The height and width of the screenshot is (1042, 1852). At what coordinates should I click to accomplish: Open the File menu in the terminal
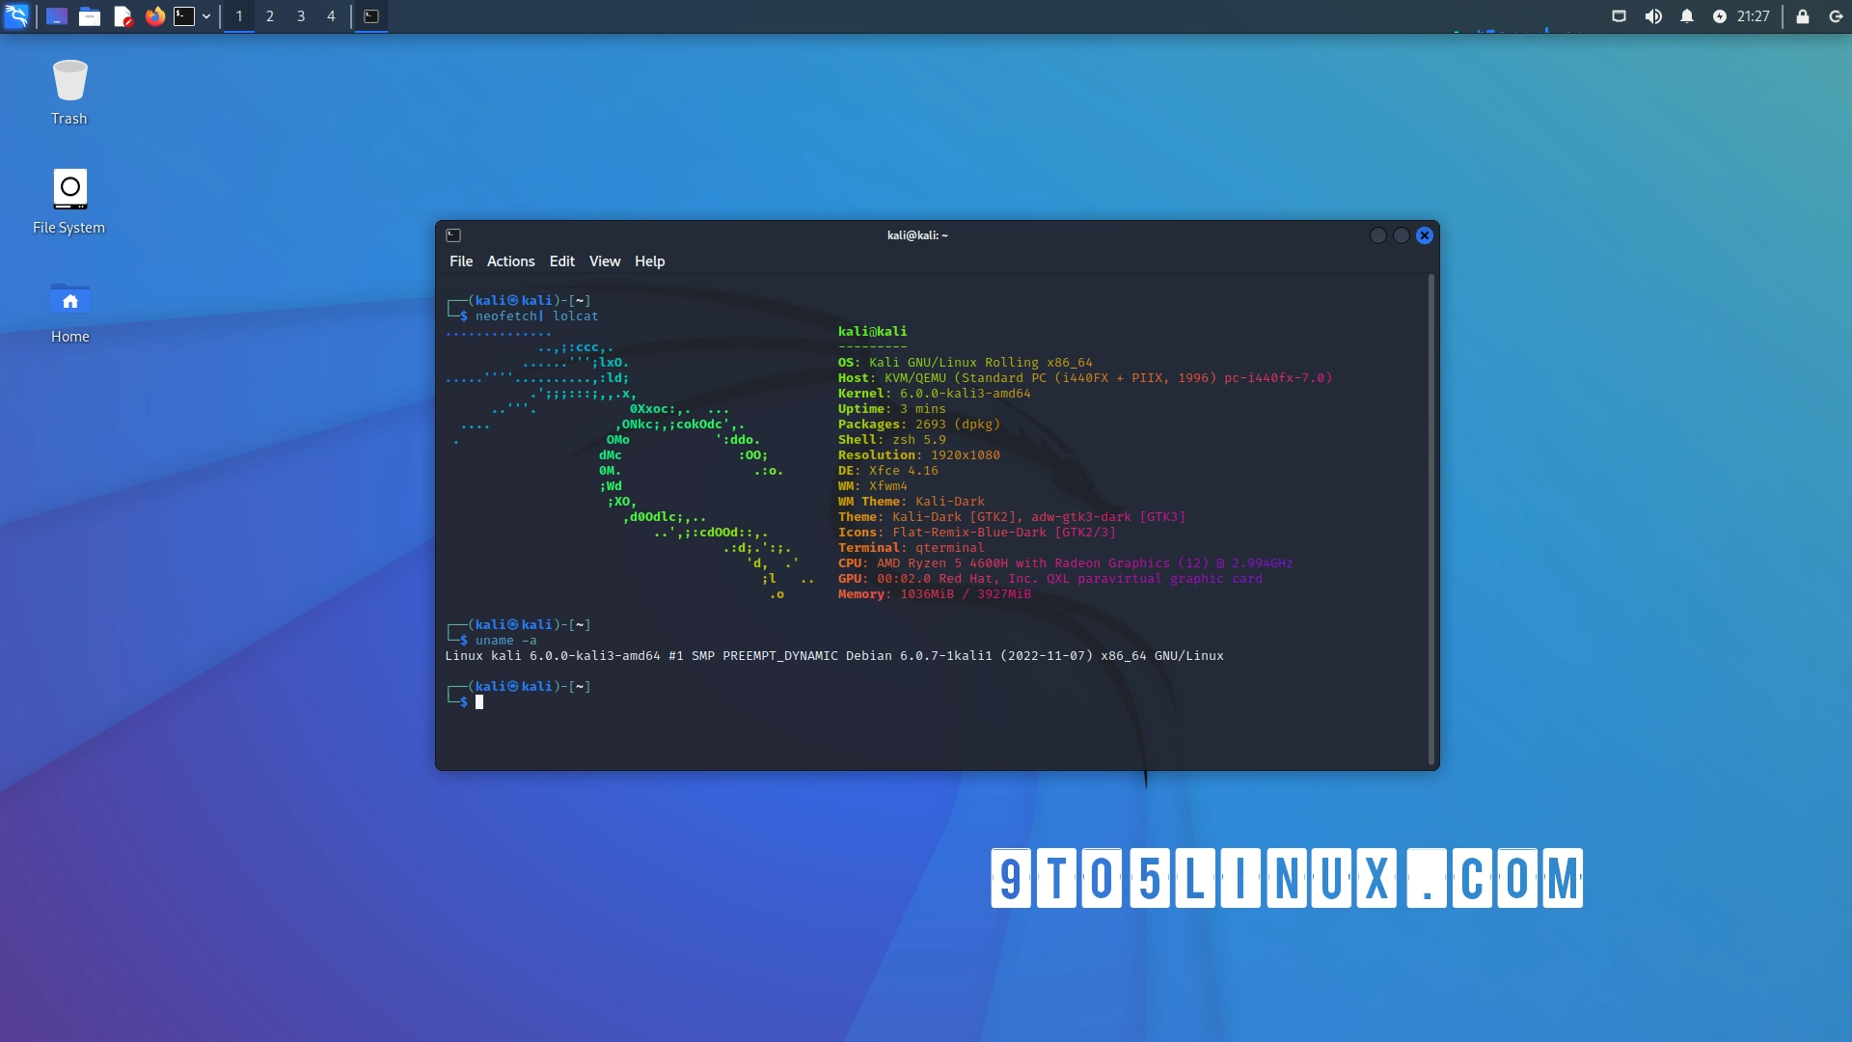tap(461, 260)
